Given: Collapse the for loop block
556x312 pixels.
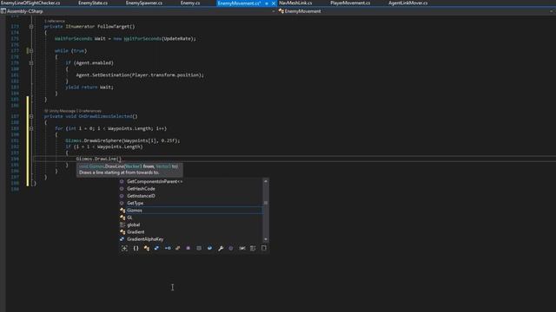Looking at the screenshot, I should coord(31,128).
